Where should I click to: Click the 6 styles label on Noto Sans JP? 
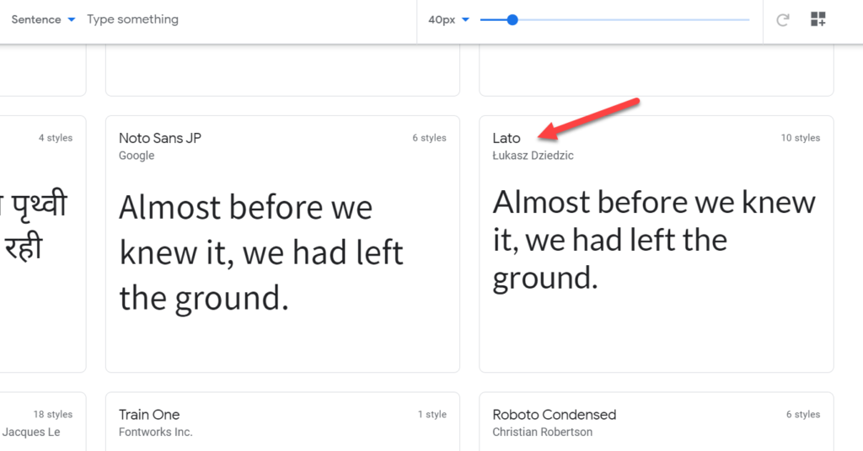coord(429,138)
